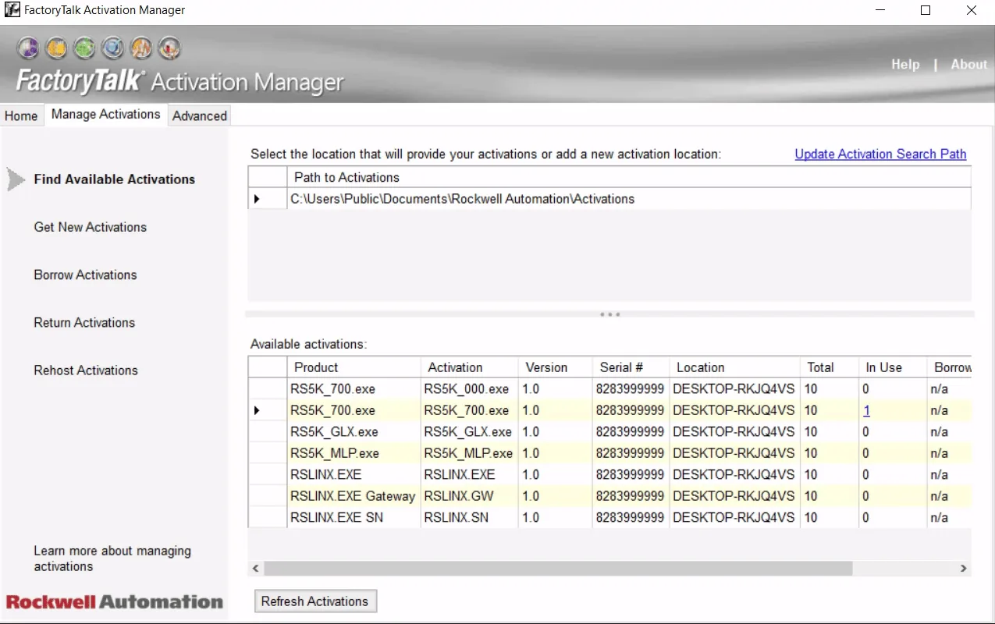Click the Location column header

(x=734, y=367)
